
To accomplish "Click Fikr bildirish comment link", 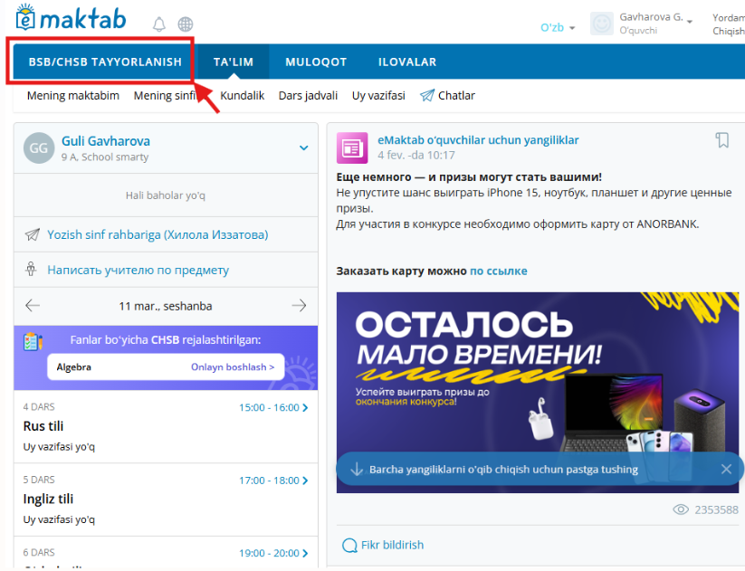I will 393,545.
